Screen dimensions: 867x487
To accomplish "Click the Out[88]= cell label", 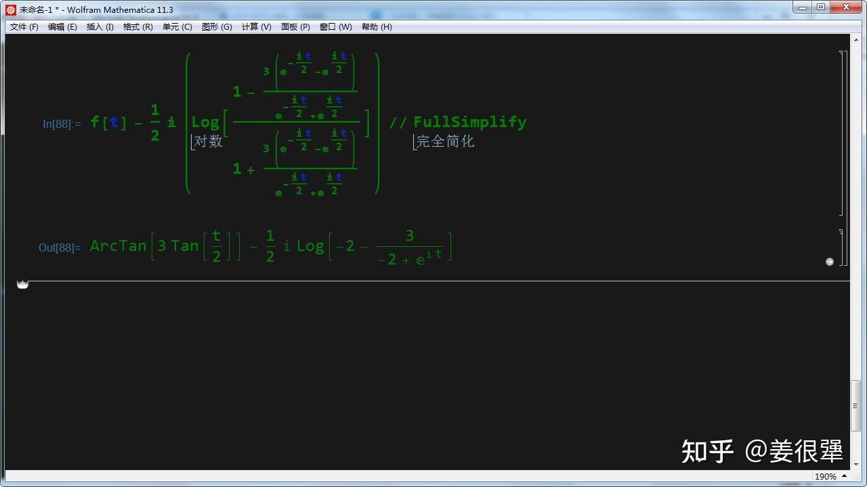I will tap(60, 248).
